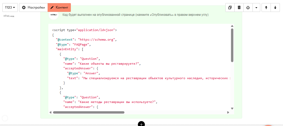Click the answer text starting "Мы специализируемся"
This screenshot has width=283, height=126.
coord(156,78)
